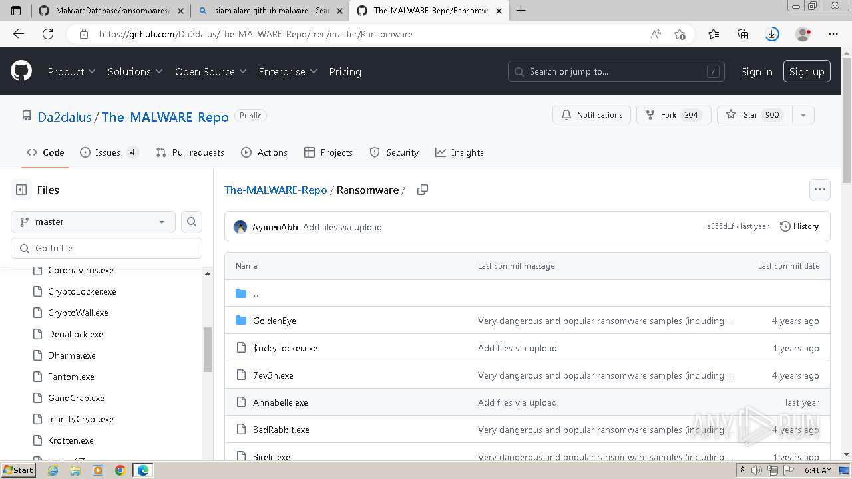Open BadRabbit.exe file
The image size is (852, 479).
coord(281,430)
